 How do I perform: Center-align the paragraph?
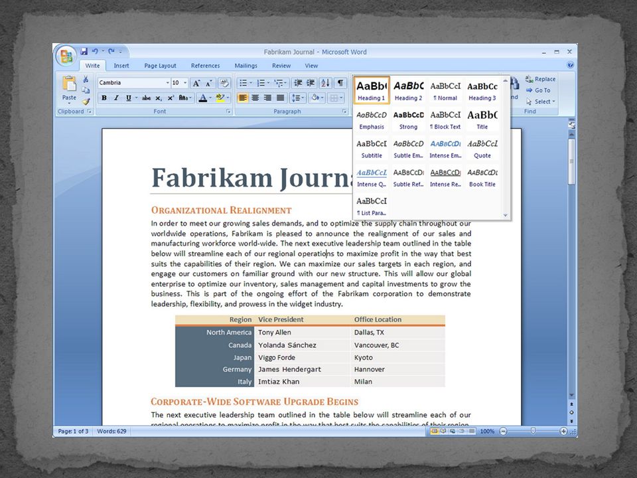coord(255,98)
